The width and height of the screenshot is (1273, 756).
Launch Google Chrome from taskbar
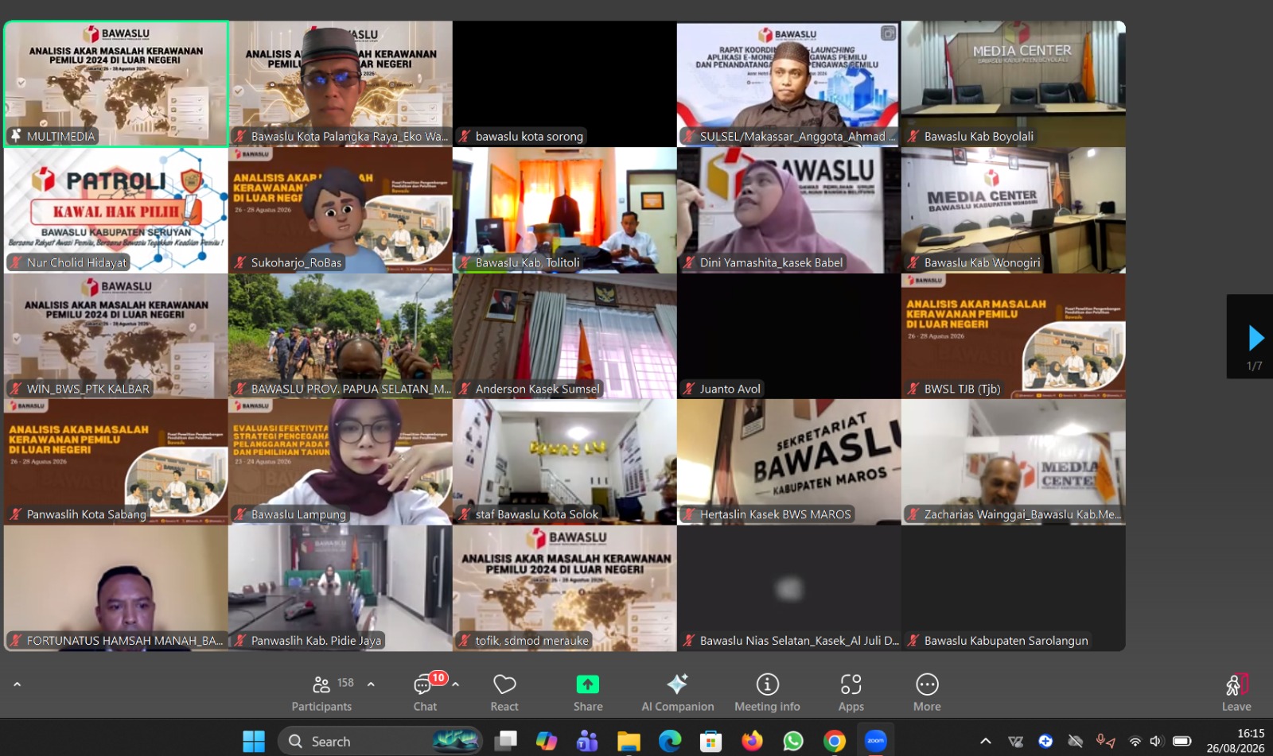835,741
